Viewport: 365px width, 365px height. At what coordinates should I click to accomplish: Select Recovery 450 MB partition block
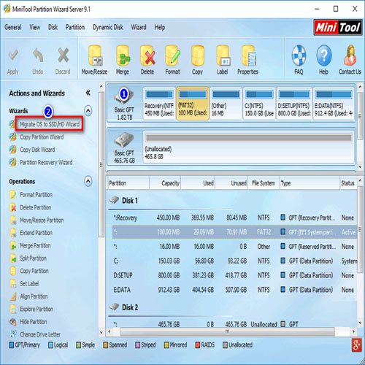point(159,104)
